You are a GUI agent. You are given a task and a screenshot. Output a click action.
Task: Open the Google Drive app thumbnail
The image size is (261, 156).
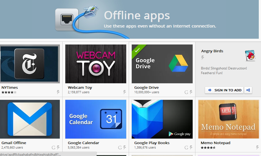click(162, 64)
